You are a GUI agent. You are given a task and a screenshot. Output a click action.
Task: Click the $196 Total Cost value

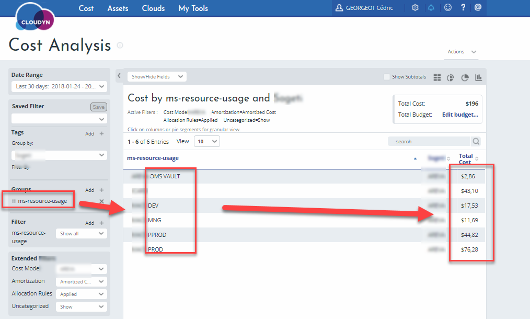tap(472, 104)
